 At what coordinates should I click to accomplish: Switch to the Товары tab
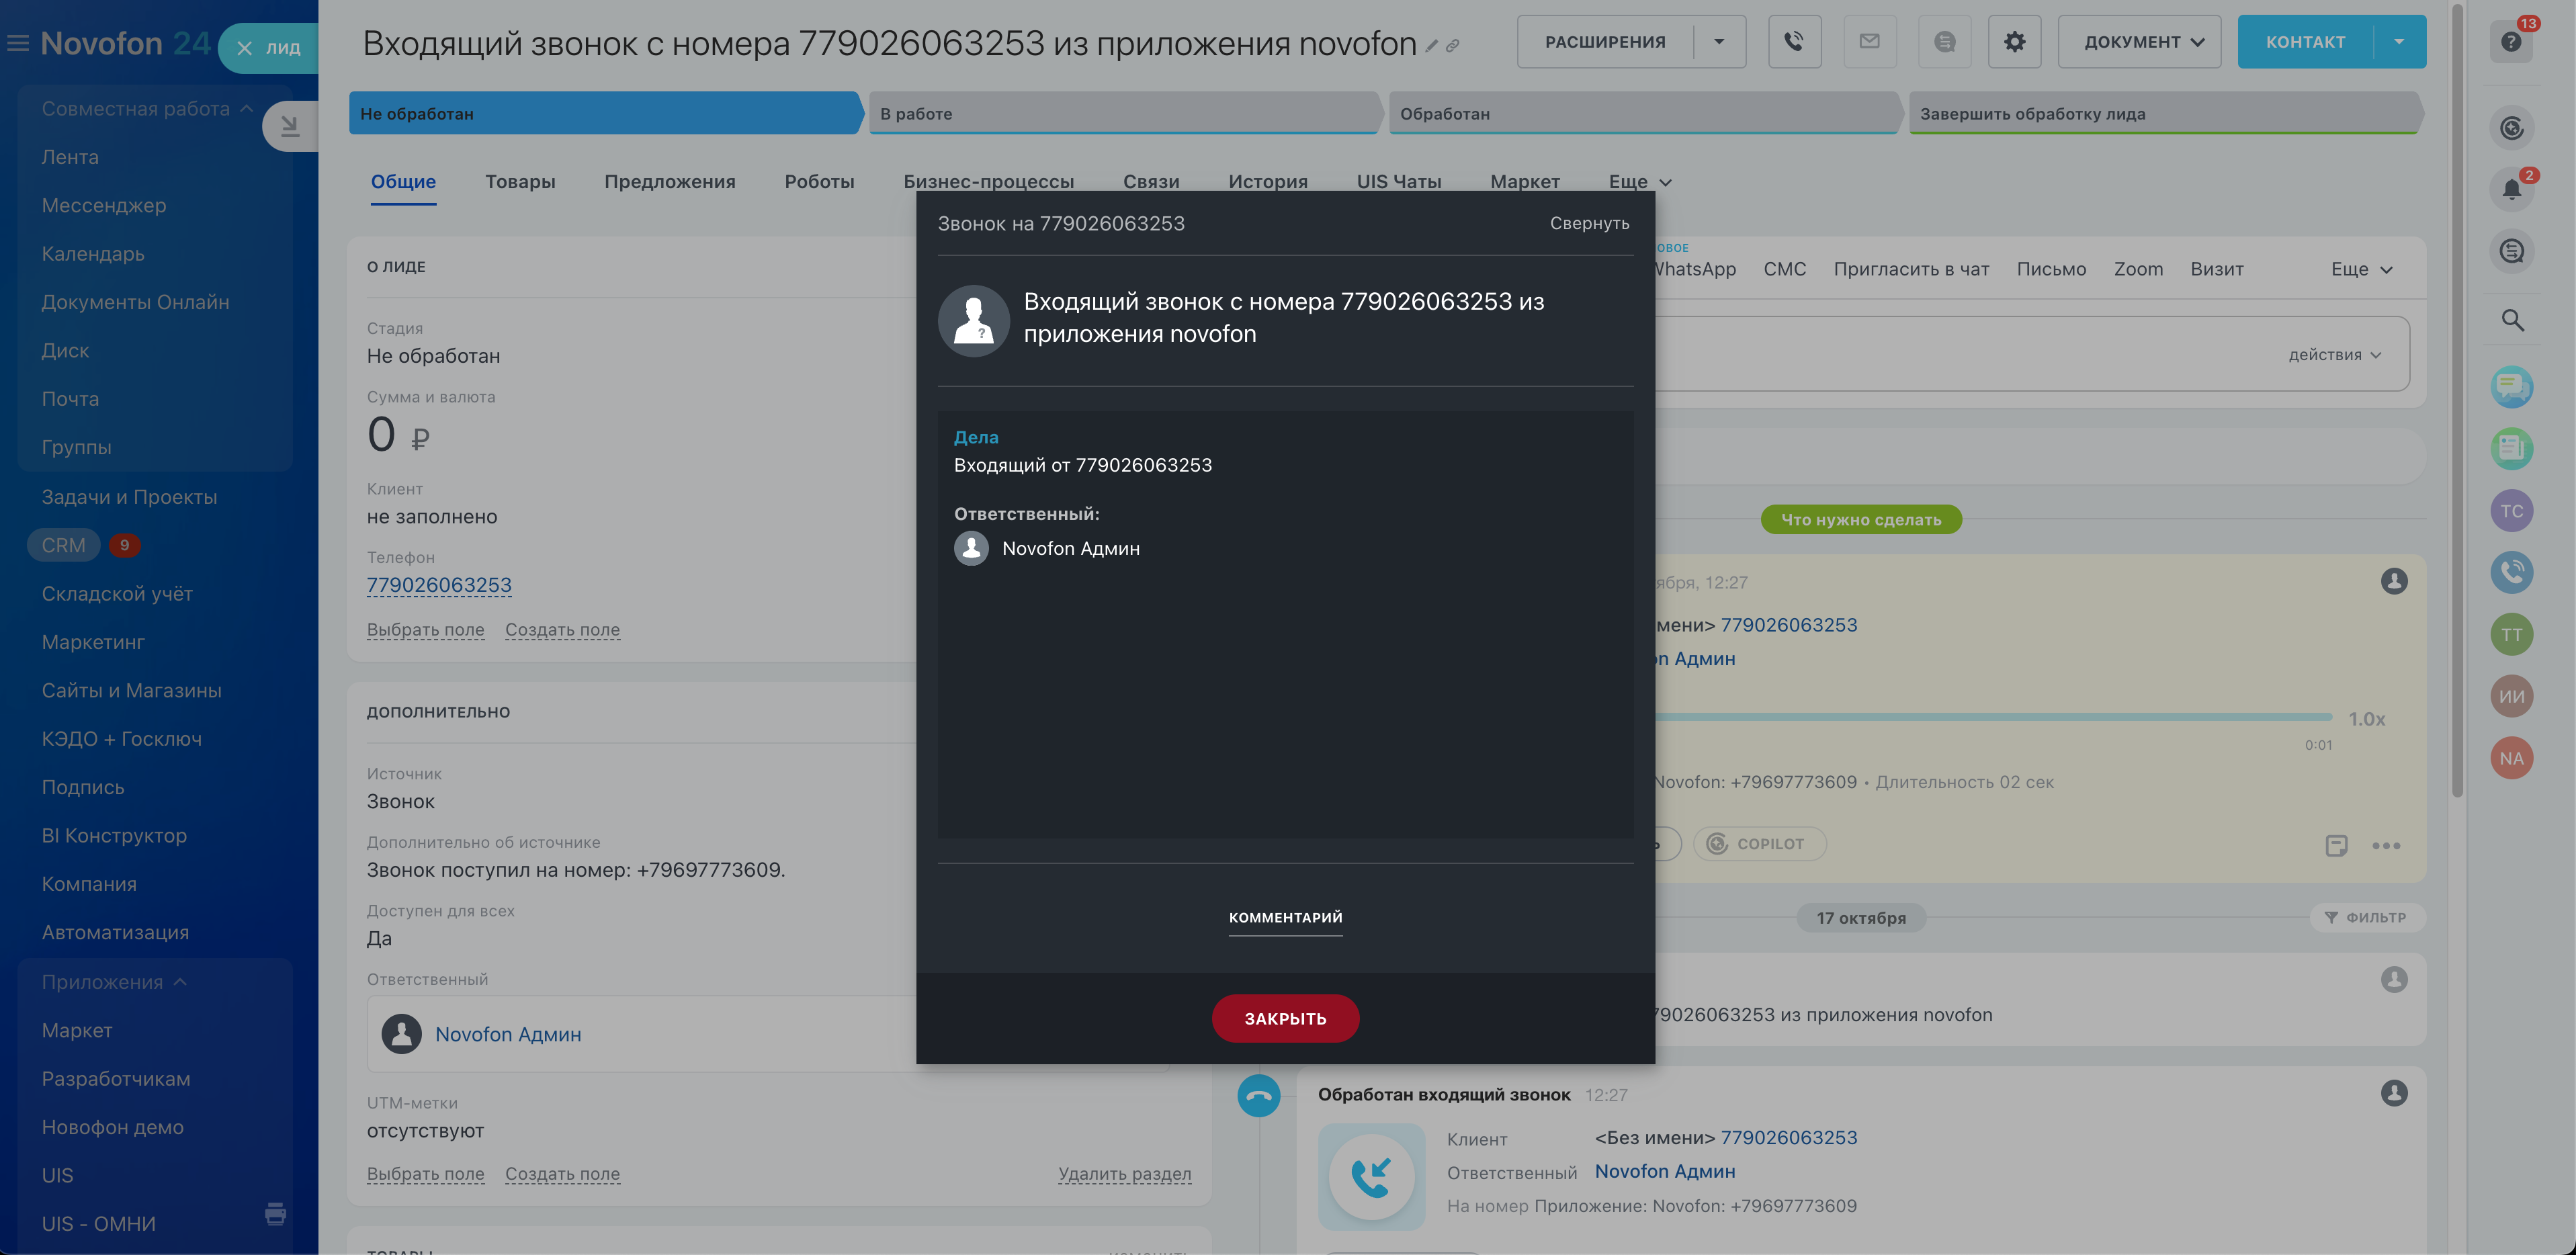click(520, 182)
